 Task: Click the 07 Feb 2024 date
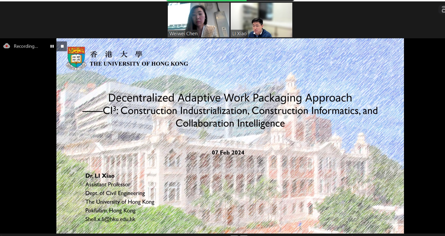228,153
